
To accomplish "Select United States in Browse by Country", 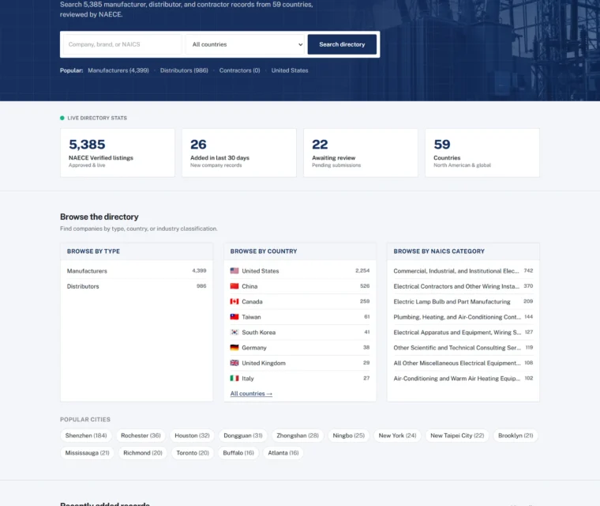I will click(x=300, y=270).
